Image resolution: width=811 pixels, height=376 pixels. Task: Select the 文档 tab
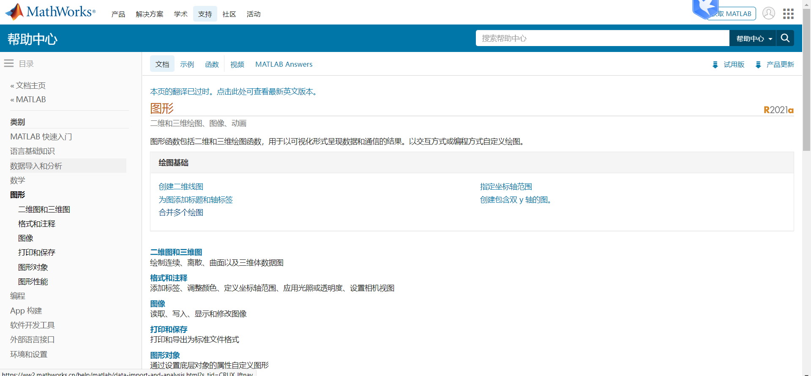point(162,64)
